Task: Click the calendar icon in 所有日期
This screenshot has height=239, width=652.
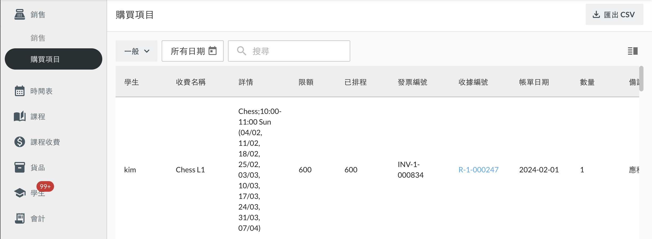Action: coord(213,50)
